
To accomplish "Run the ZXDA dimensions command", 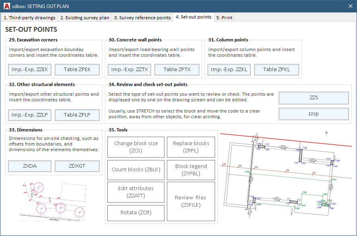I will (x=30, y=166).
